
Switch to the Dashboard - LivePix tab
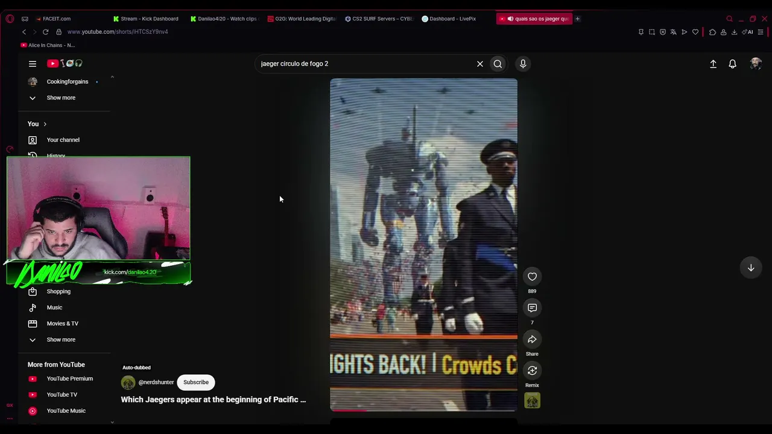(449, 19)
